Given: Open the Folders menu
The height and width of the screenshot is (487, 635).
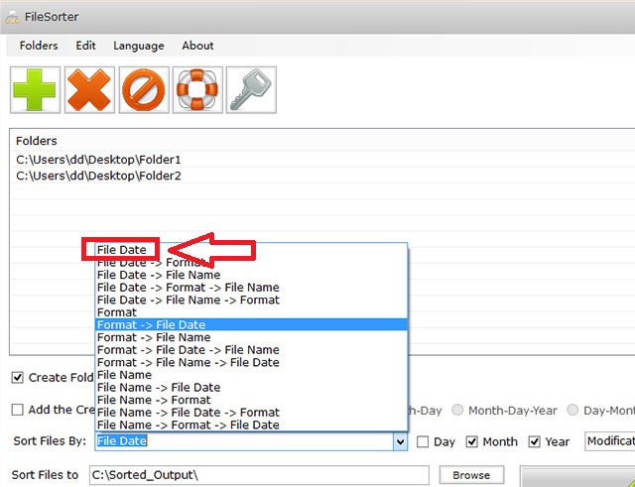Looking at the screenshot, I should click(39, 46).
